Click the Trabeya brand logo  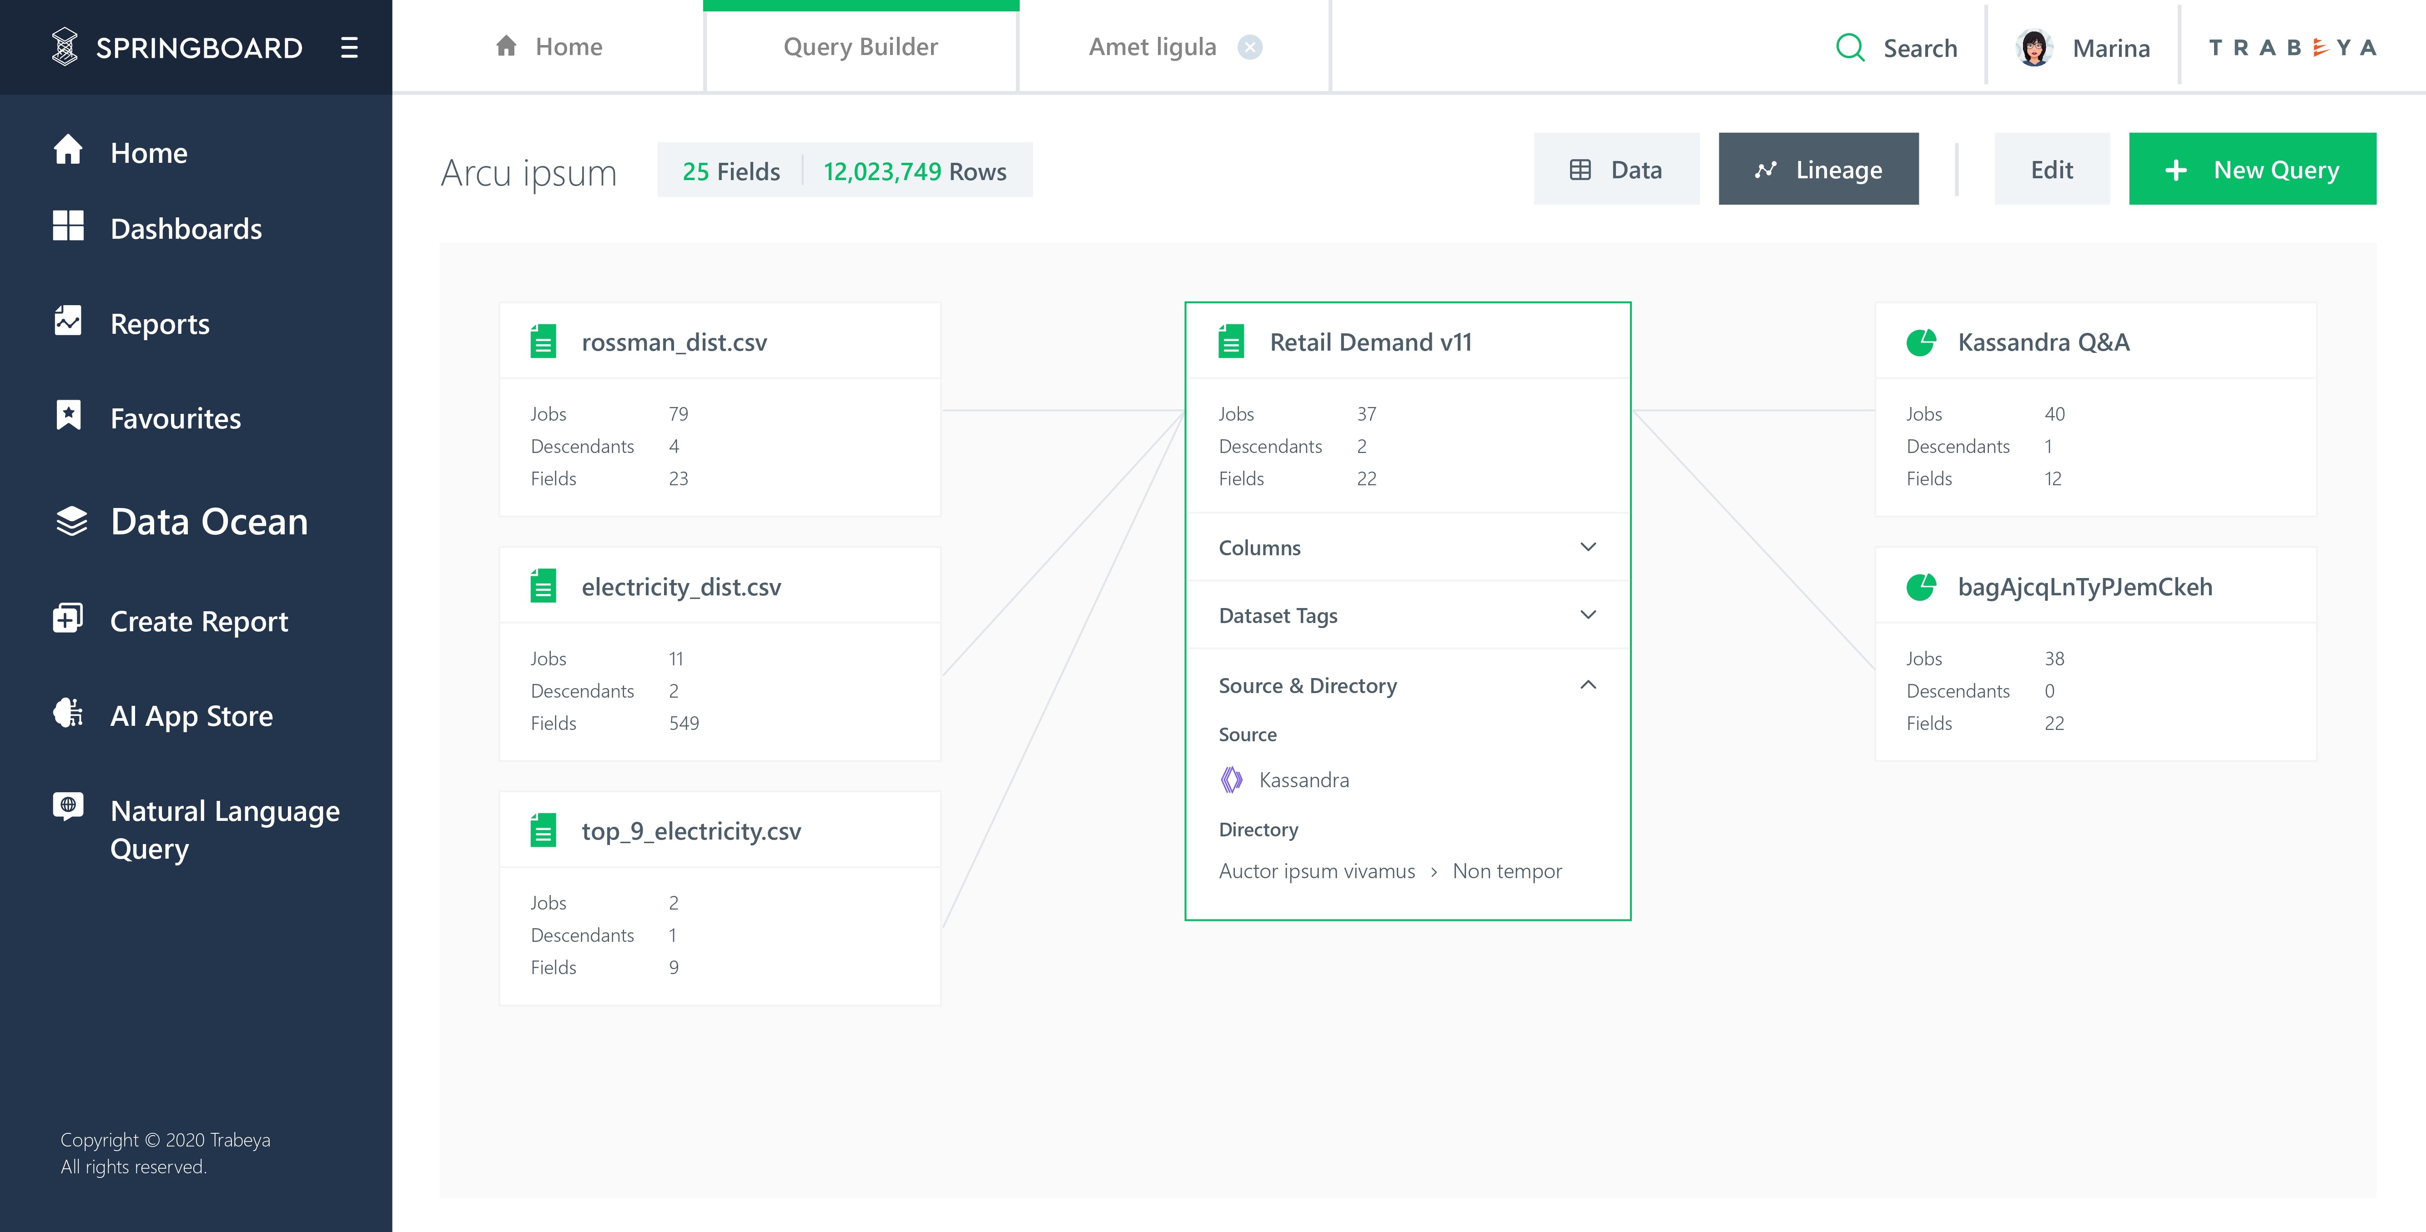coord(2293,47)
